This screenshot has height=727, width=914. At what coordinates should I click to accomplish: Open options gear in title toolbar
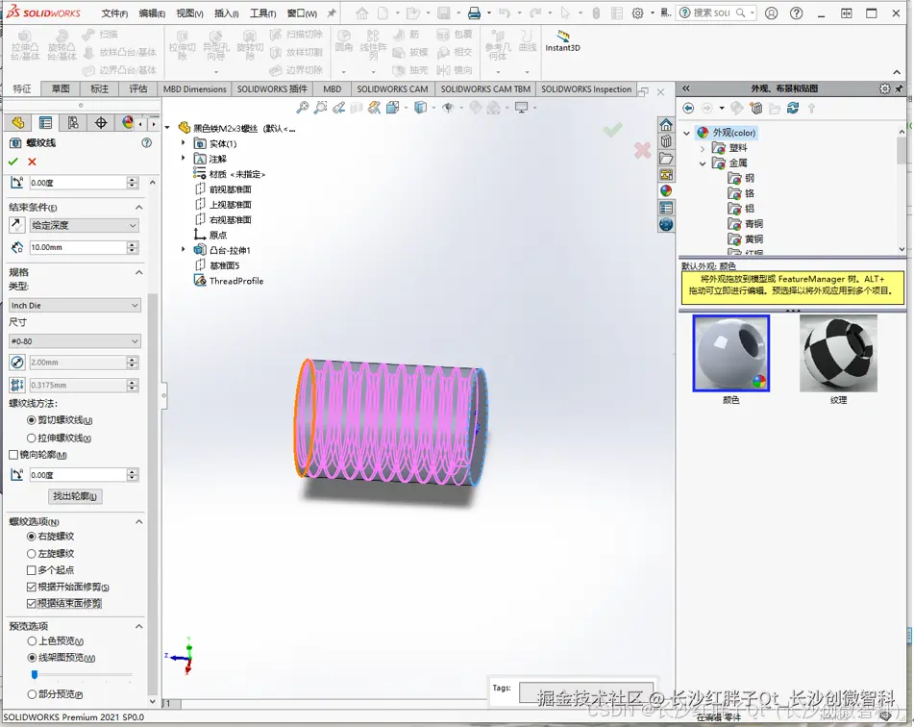638,13
